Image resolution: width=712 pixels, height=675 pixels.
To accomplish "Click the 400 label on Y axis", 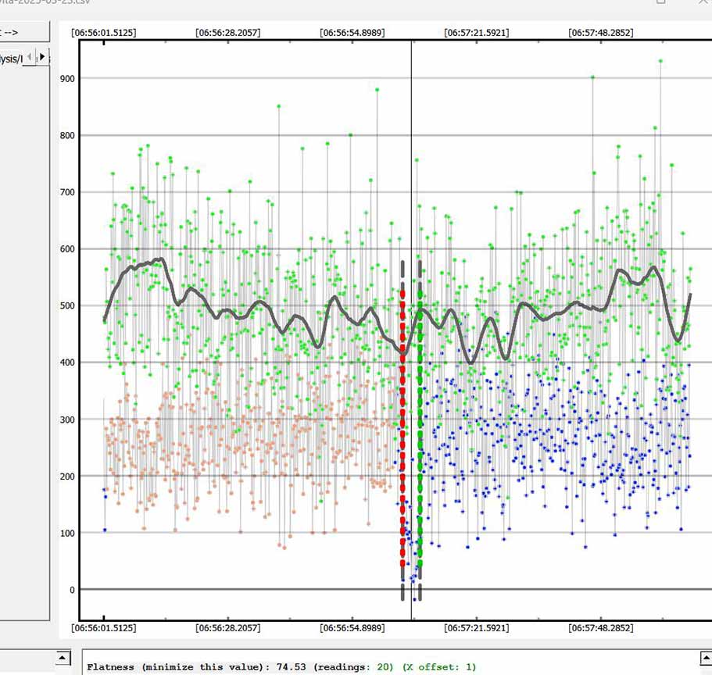I will (67, 362).
